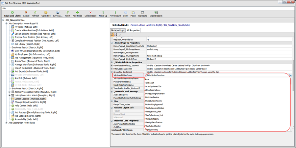Viewport: 296px width, 148px height.
Task: Click the Save As toolbar icon
Action: point(58,13)
